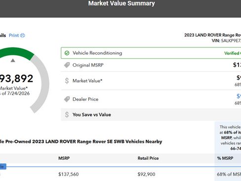Image resolution: width=241 pixels, height=181 pixels.
Task: Click the printer icon beside Print
Action: point(22,36)
